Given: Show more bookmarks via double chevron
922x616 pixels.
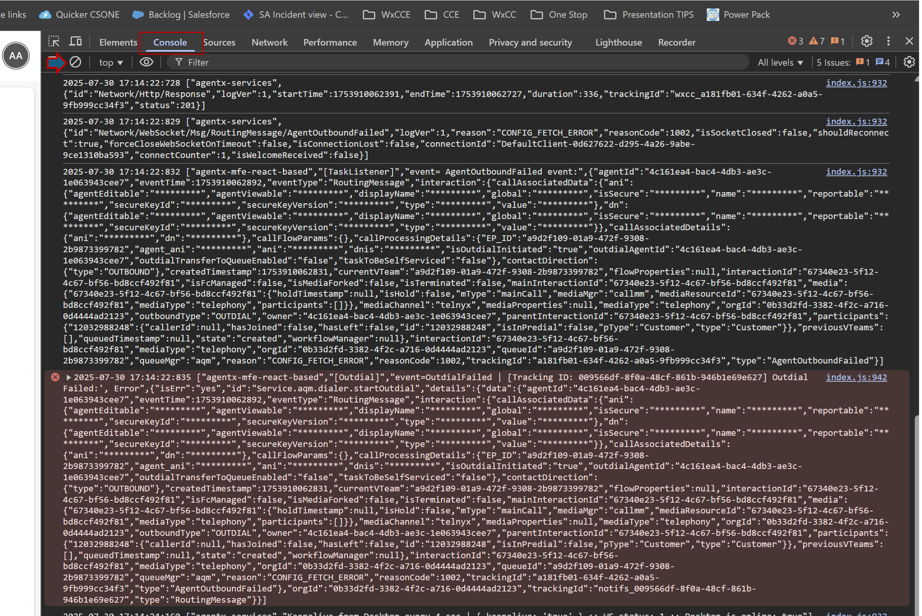Looking at the screenshot, I should 896,15.
